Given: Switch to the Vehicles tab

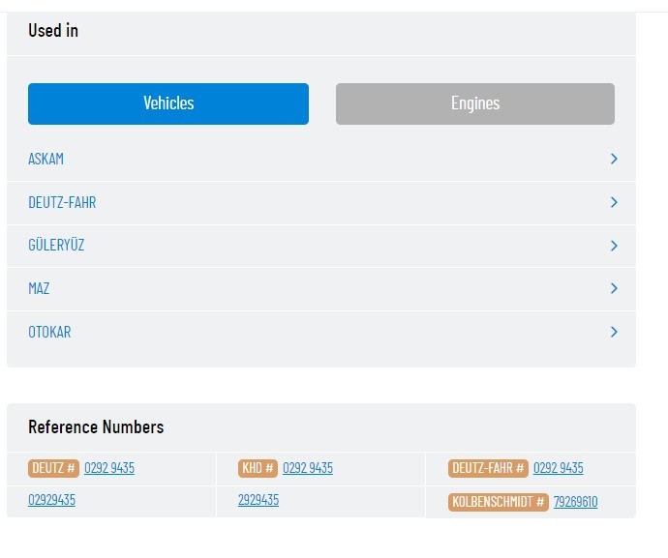Looking at the screenshot, I should click(x=168, y=103).
